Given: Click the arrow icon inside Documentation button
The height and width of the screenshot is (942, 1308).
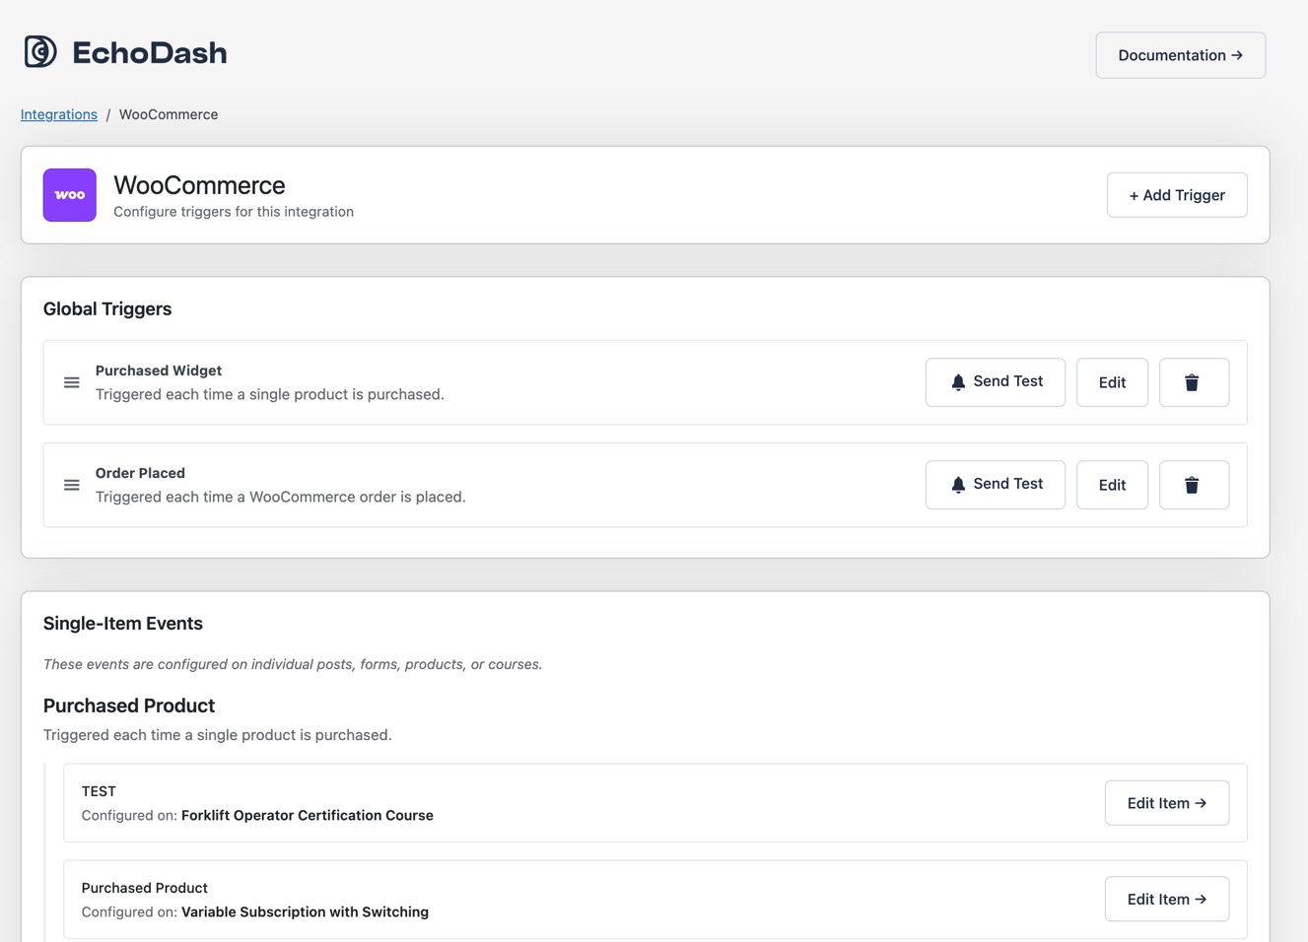Looking at the screenshot, I should point(1238,55).
